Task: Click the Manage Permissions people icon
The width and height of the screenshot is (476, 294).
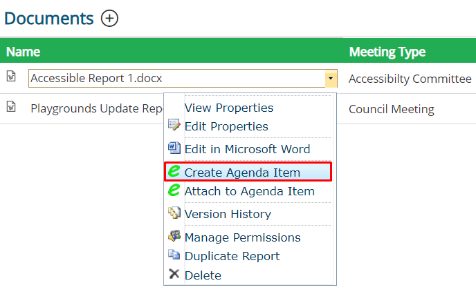Action: click(174, 236)
